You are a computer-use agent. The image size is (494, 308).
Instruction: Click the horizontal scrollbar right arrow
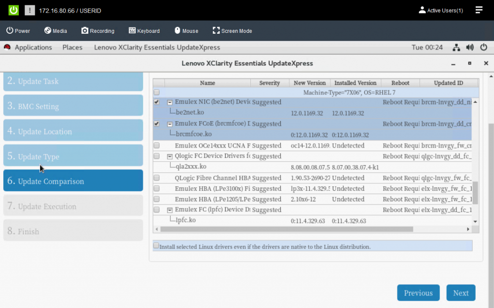click(468, 229)
